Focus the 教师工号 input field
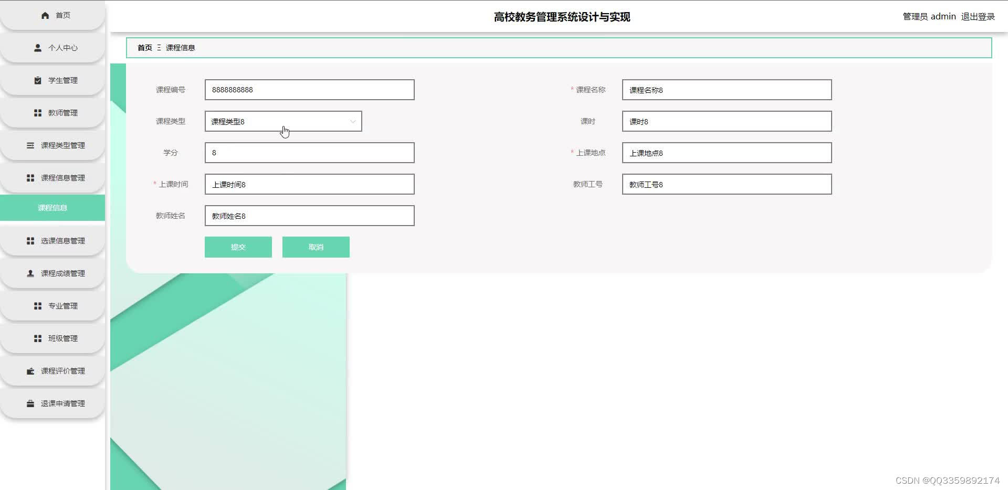This screenshot has width=1008, height=490. coord(727,184)
